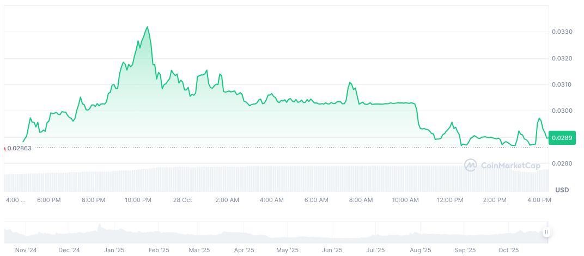Click the 10:00 AM time axis label
This screenshot has width=584, height=256.
coord(405,200)
